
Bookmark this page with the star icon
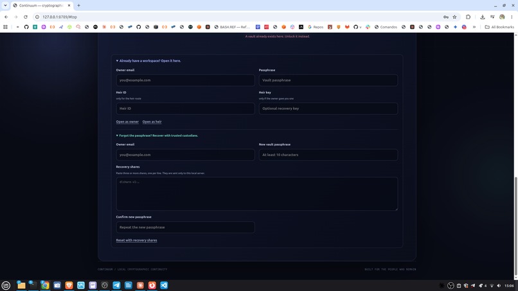(x=454, y=17)
